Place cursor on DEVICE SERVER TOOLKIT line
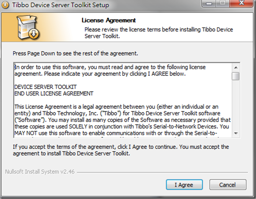 [46, 87]
